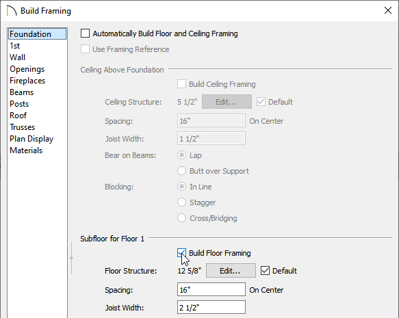Viewport: 399px width, 318px height.
Task: Click the subfloor Spacing input field
Action: [x=211, y=289]
